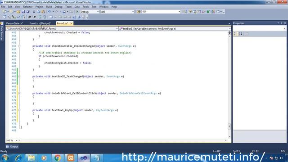Open the Extension Manager toolbar icon
The width and height of the screenshot is (288, 162).
pos(213,12)
